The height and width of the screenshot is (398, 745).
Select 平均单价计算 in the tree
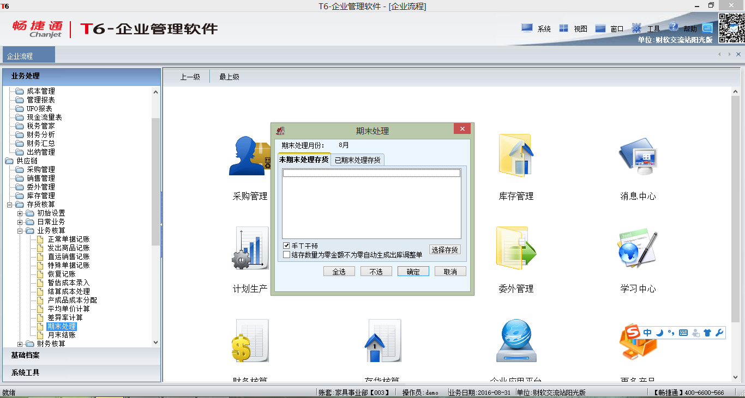pyautogui.click(x=69, y=309)
